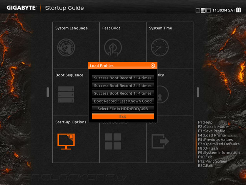
Task: Click the right page scroll handle
Action: (x=198, y=92)
